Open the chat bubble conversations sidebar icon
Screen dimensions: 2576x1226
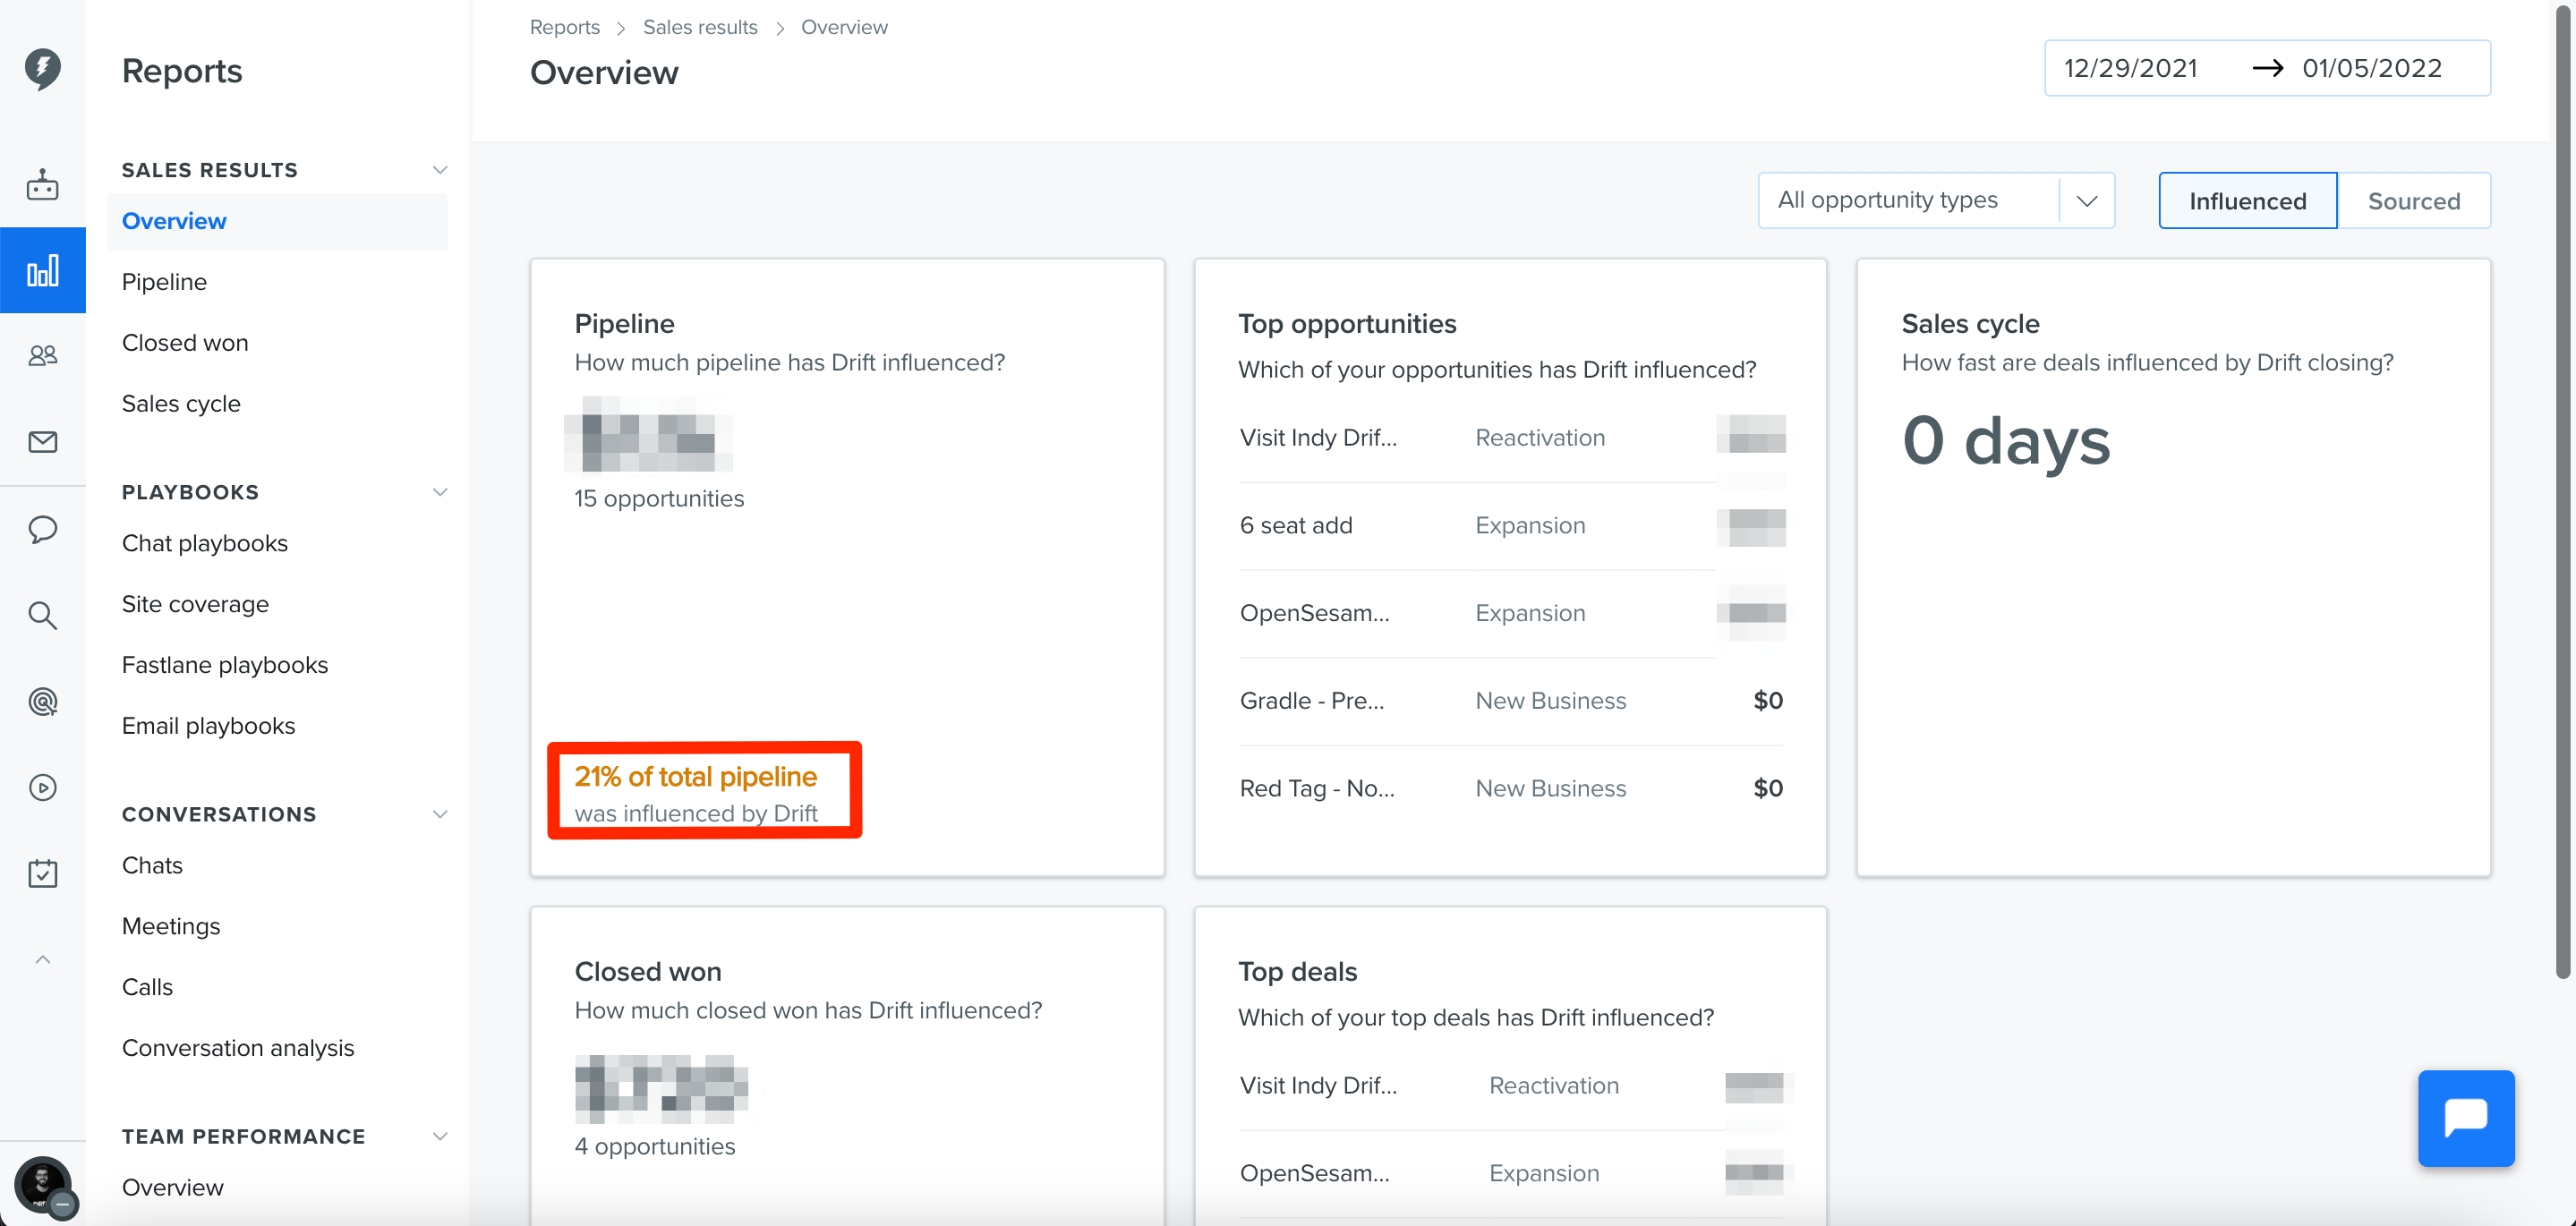click(x=42, y=528)
